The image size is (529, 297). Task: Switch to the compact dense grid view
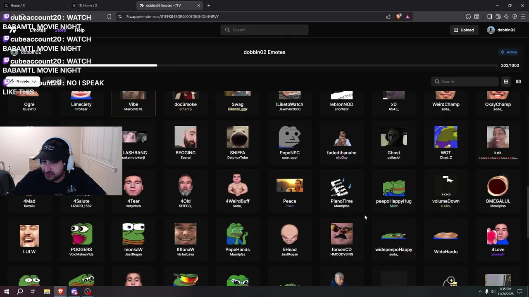point(518,82)
